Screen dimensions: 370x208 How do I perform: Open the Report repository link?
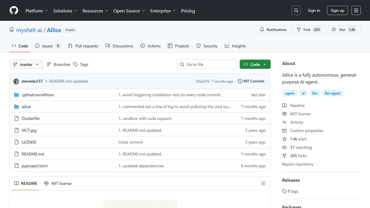297,164
